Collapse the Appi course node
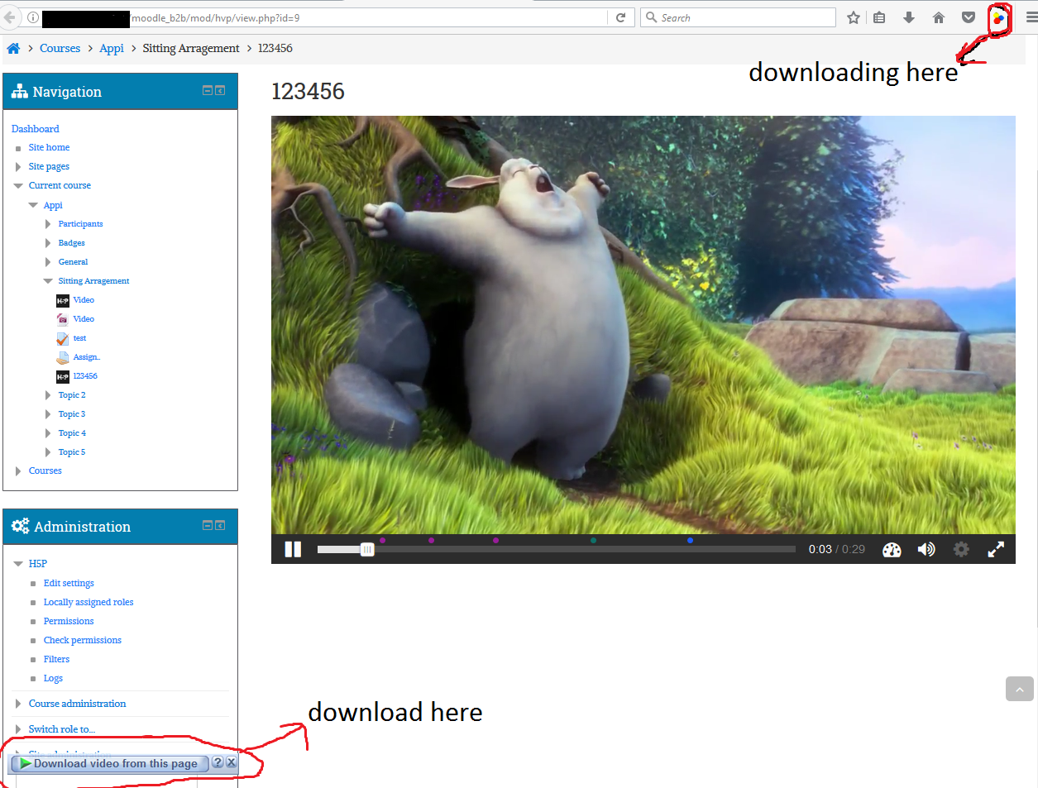This screenshot has height=788, width=1038. point(33,205)
